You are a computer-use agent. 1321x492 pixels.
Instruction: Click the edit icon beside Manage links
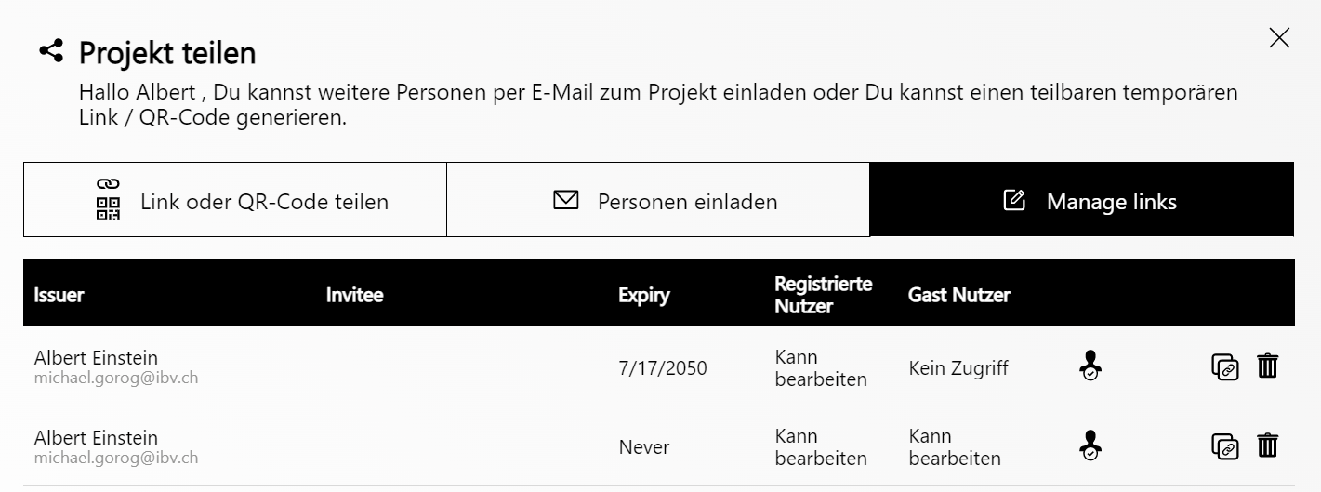point(1014,200)
